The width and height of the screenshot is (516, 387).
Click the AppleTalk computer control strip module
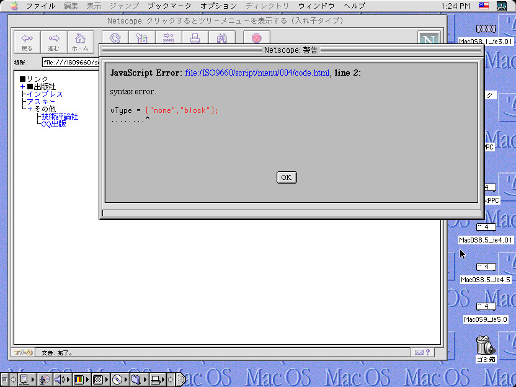27,380
